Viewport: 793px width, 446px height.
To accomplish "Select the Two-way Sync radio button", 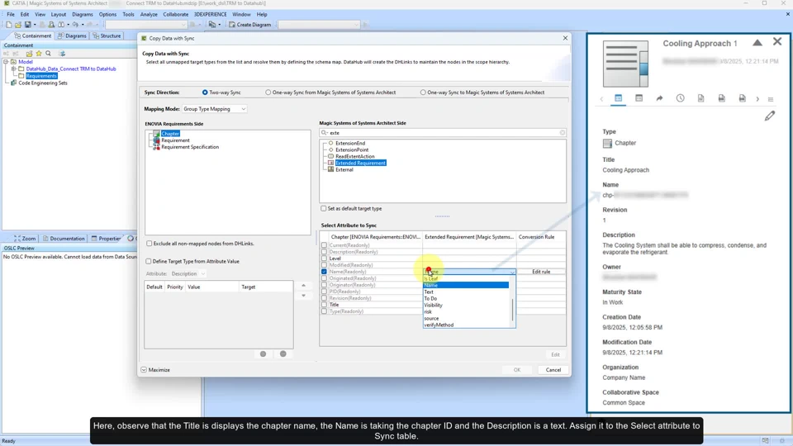I will click(205, 93).
